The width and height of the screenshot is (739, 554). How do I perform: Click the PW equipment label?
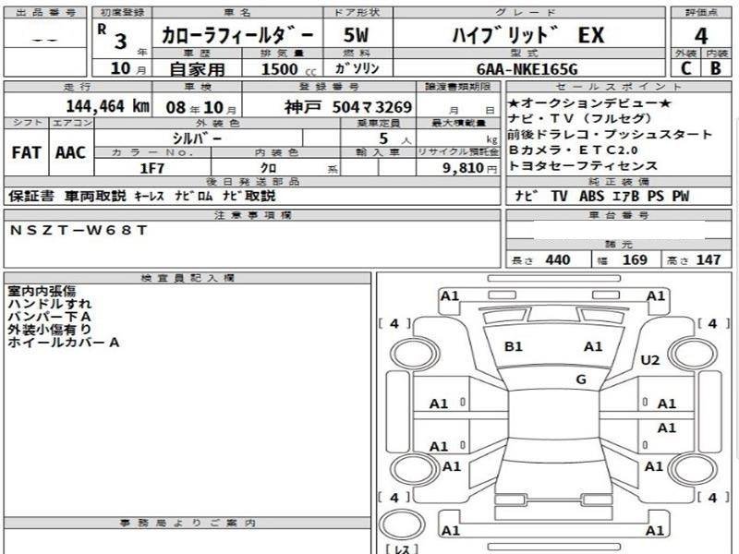681,196
